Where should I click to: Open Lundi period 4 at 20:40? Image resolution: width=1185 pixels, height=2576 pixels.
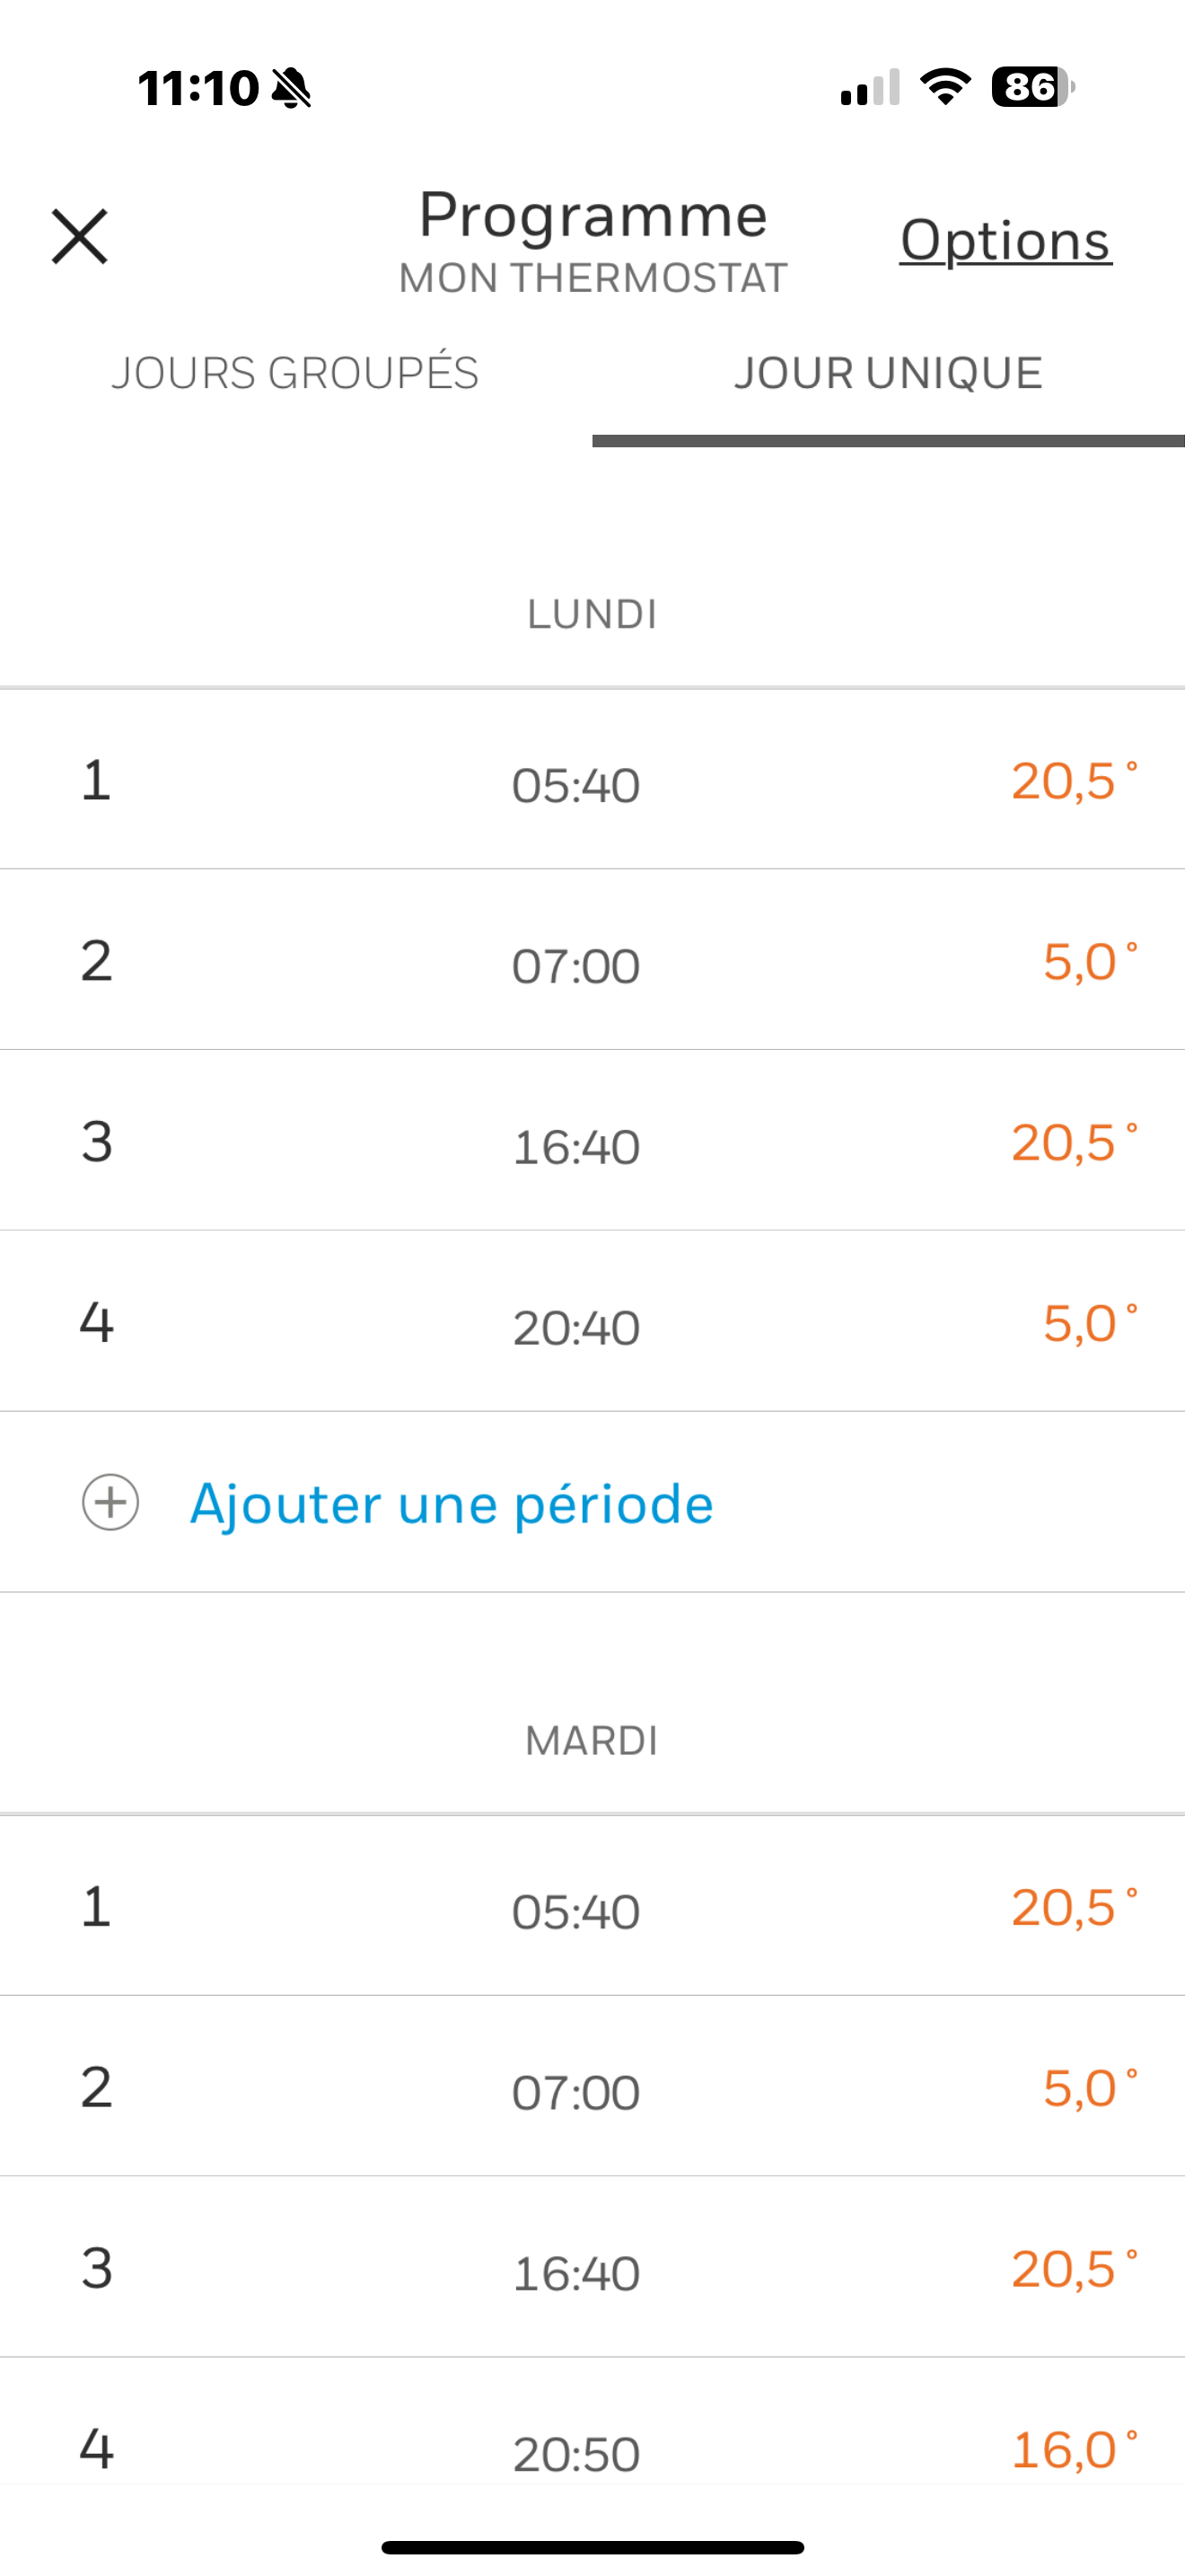[x=575, y=1328]
